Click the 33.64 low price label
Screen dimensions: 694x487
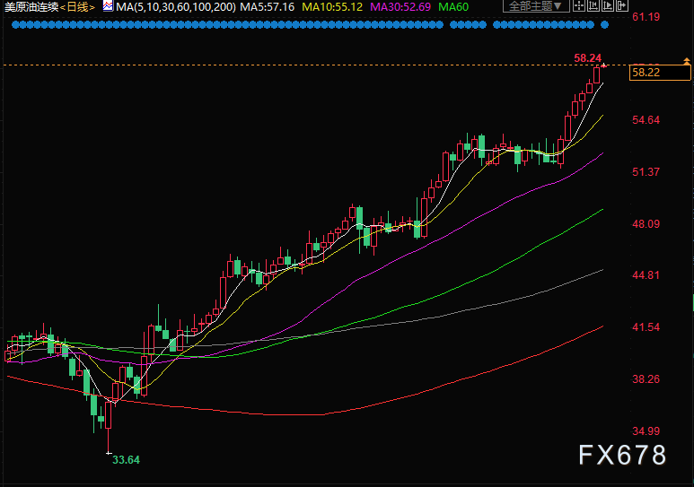click(x=126, y=460)
